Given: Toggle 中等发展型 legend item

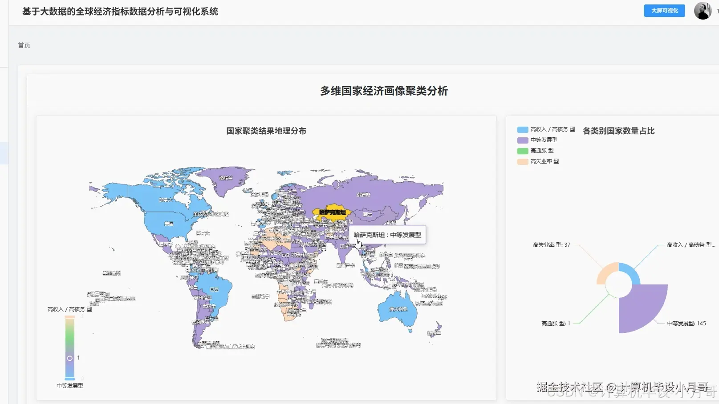Looking at the screenshot, I should pyautogui.click(x=537, y=140).
